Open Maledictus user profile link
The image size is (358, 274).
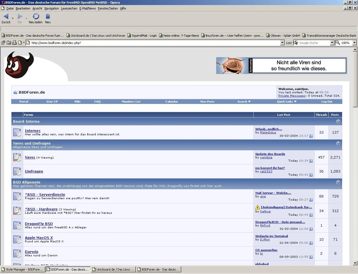pos(268,133)
